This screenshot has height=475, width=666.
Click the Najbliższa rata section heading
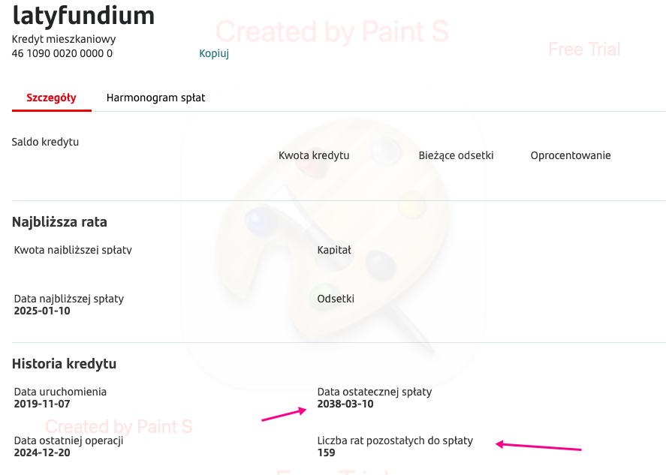pos(59,222)
